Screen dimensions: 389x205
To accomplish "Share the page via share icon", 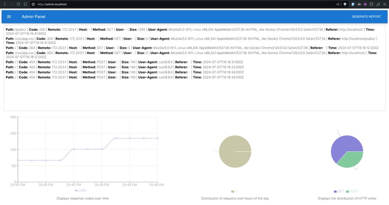I will pos(338,4).
